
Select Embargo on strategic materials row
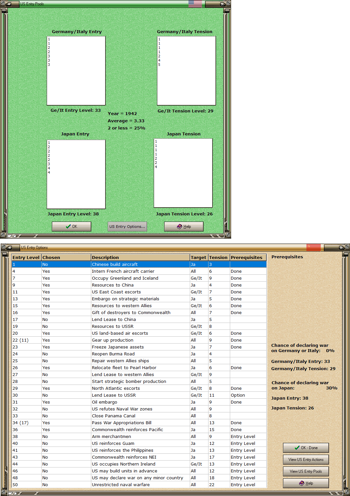pyautogui.click(x=139, y=299)
